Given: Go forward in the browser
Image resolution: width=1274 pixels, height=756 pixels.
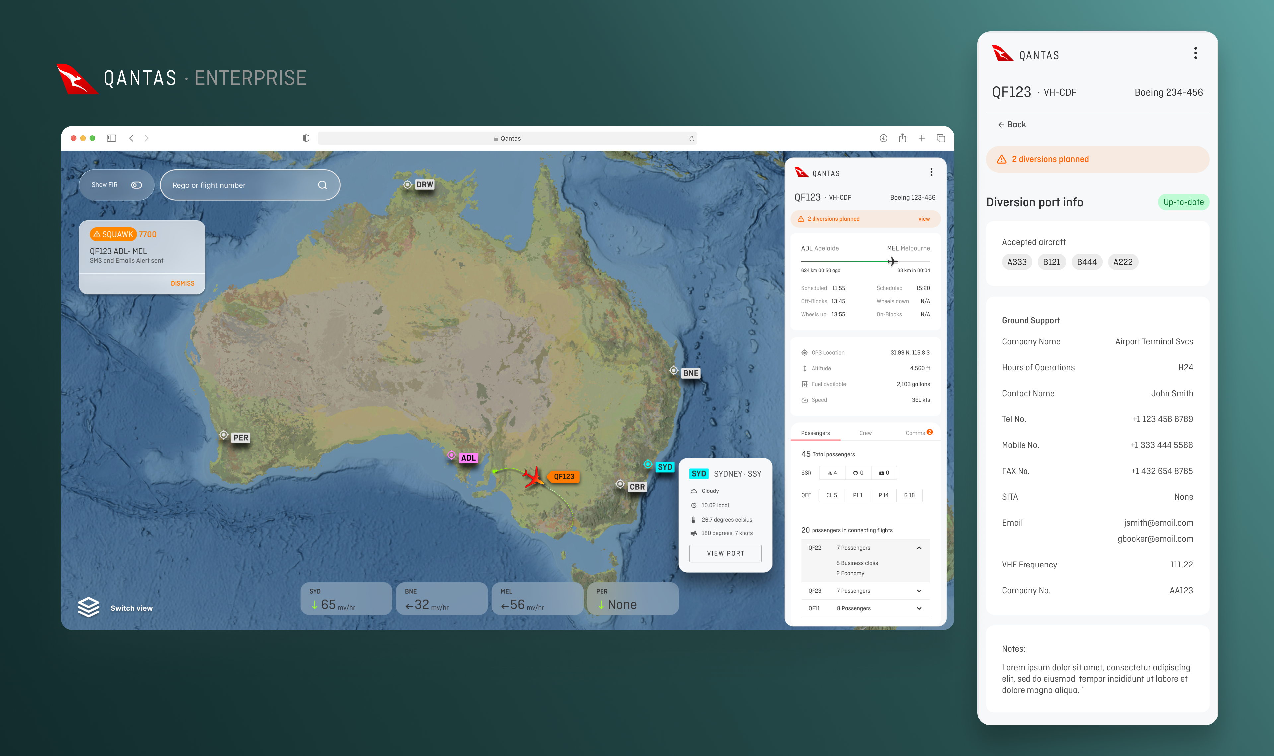Looking at the screenshot, I should (x=147, y=138).
